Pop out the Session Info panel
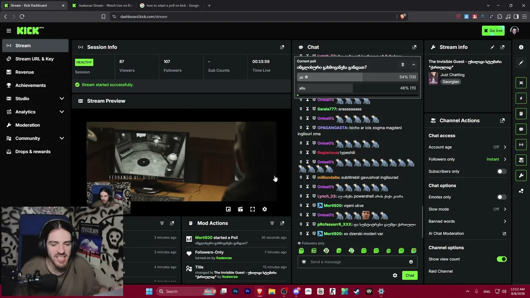Image resolution: width=530 pixels, height=298 pixels. coord(282,47)
